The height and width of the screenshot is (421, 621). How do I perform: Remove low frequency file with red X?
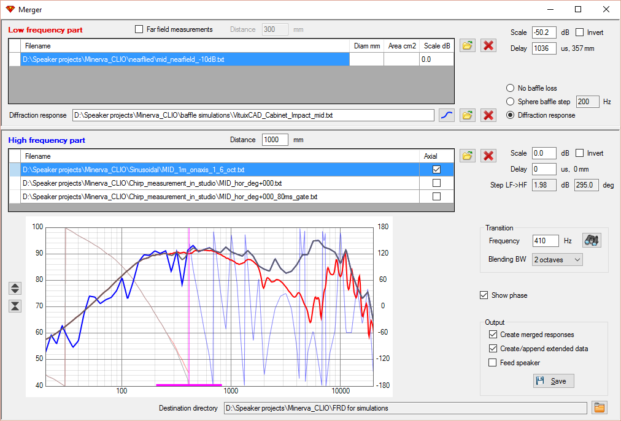point(488,45)
